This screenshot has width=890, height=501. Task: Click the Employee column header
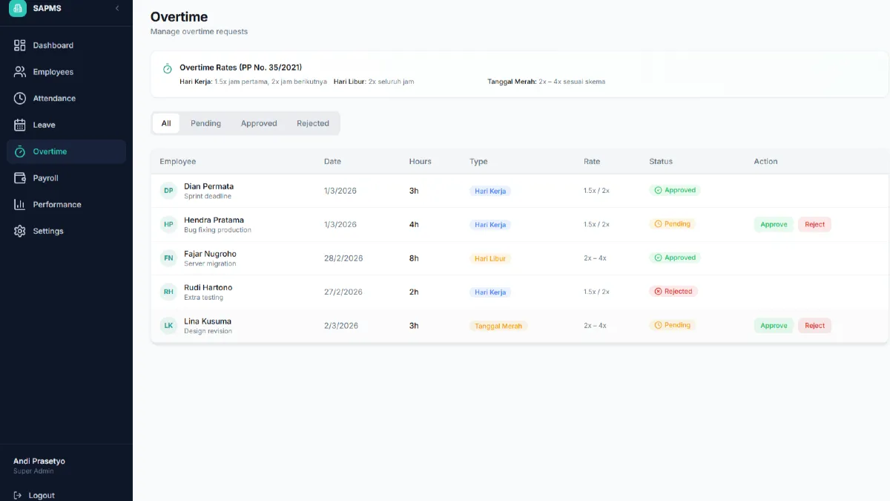[x=178, y=161]
